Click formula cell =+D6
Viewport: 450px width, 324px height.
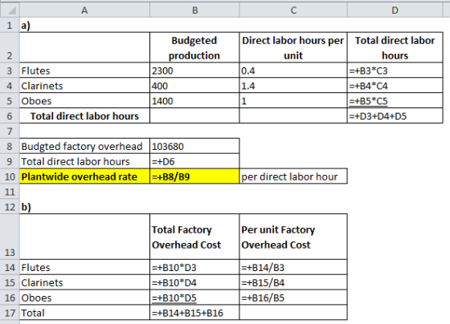pyautogui.click(x=194, y=161)
